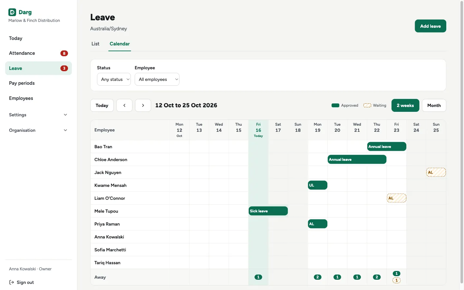
Task: Click the Add leave button
Action: tap(430, 26)
